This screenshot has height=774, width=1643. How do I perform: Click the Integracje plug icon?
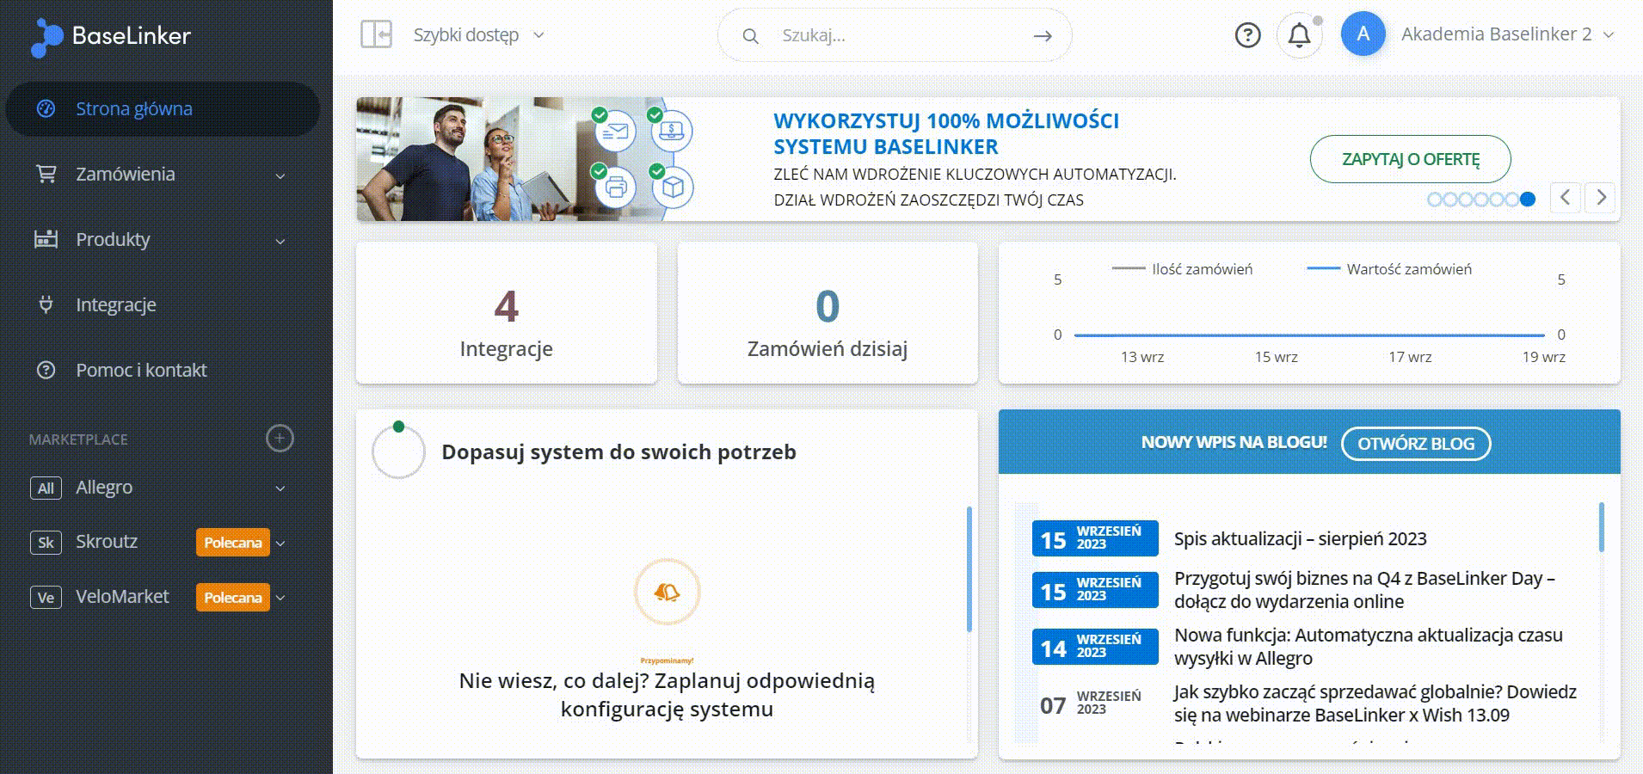[x=46, y=304]
